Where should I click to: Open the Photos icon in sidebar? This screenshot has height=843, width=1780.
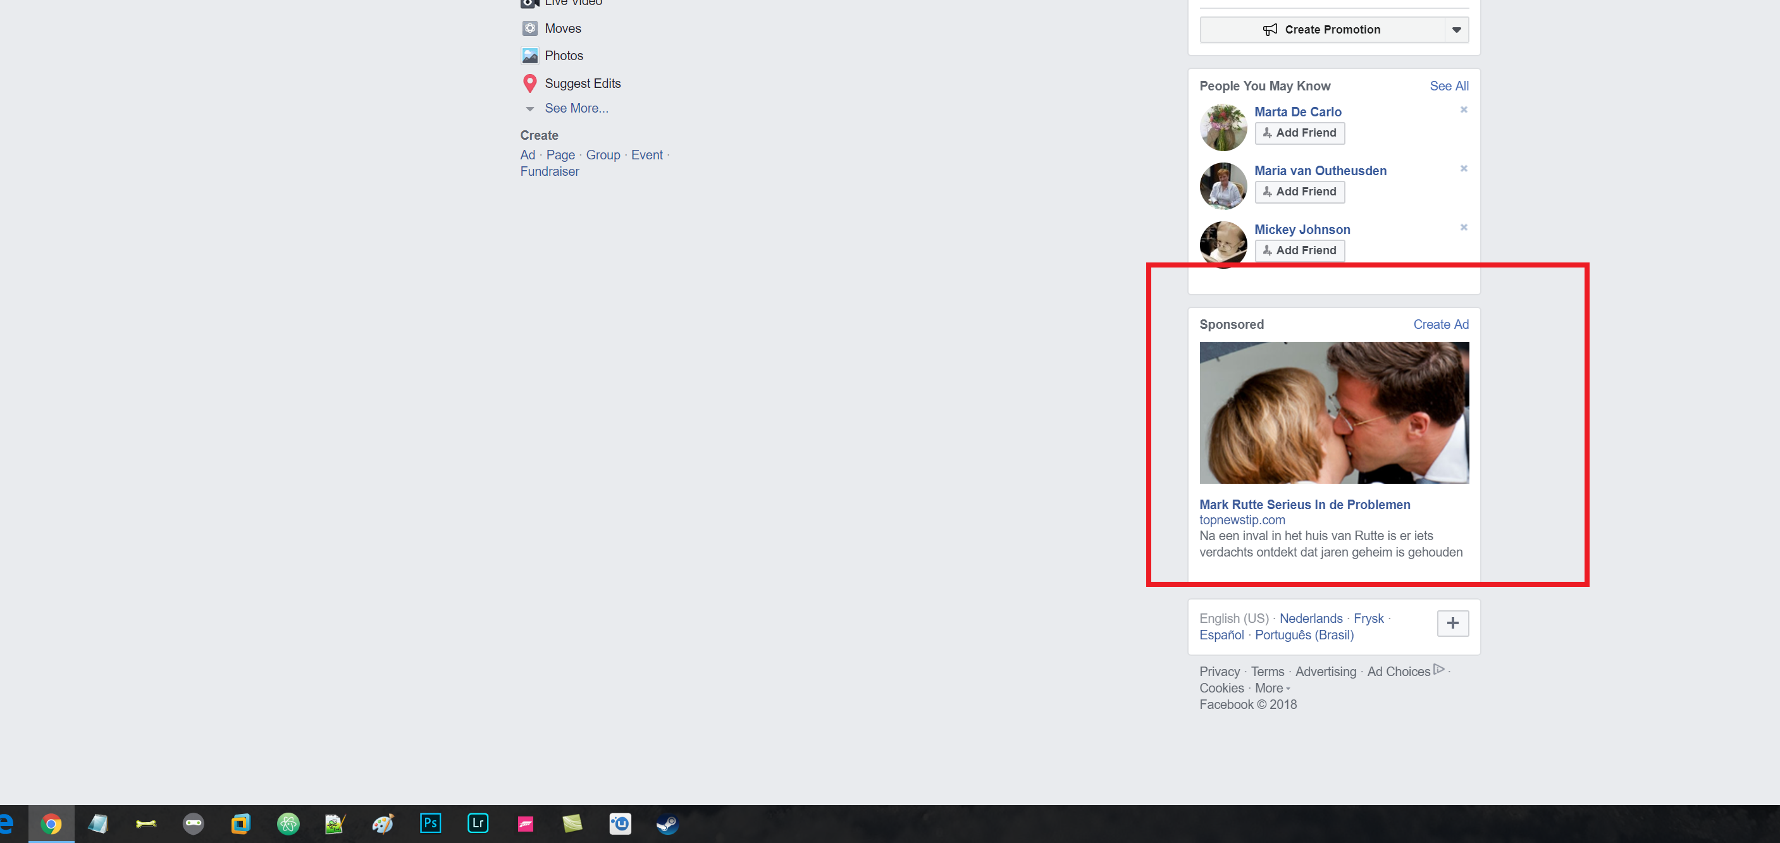click(x=529, y=56)
